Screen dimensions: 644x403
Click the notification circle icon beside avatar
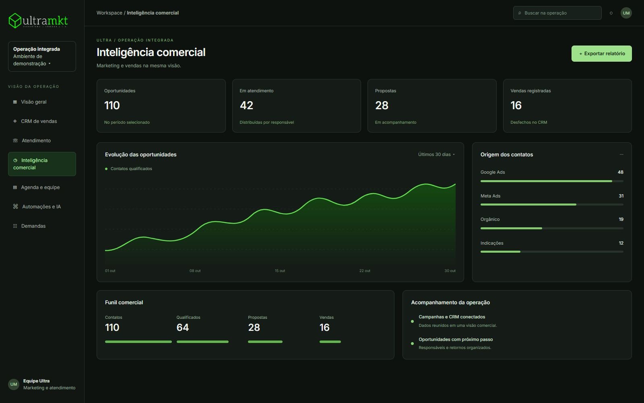point(611,13)
